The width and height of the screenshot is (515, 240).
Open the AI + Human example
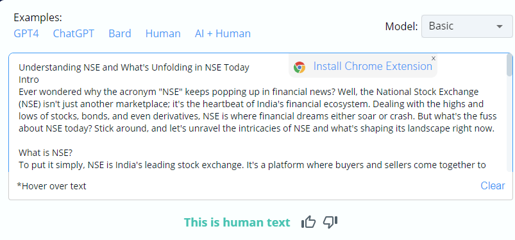tap(223, 33)
